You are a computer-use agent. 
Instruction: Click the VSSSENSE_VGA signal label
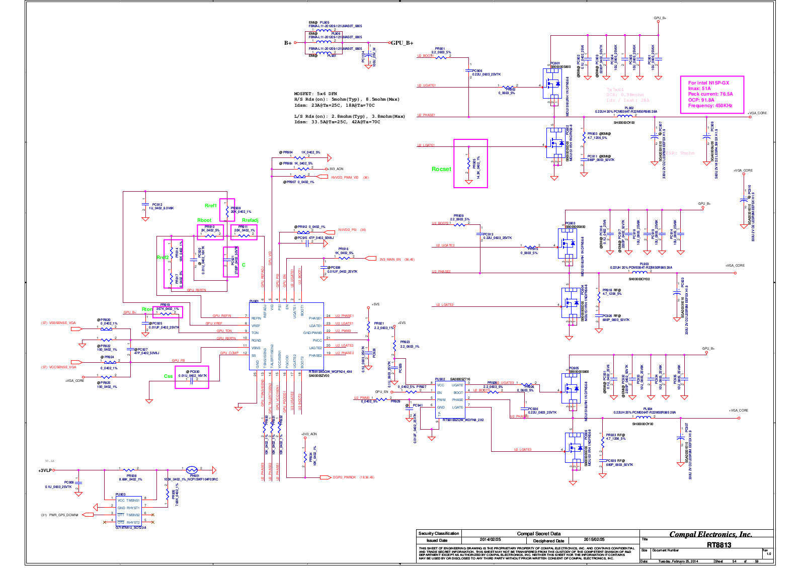pos(62,322)
